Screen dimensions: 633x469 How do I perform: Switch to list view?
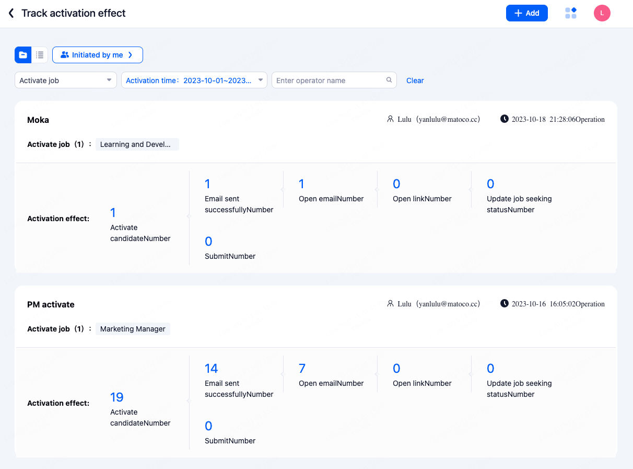tap(40, 55)
